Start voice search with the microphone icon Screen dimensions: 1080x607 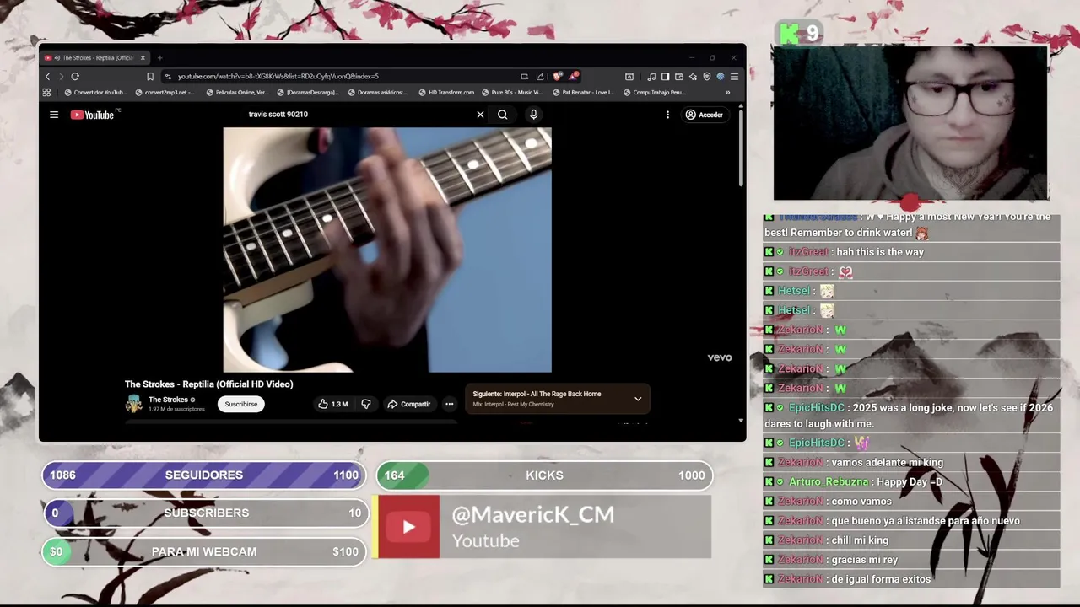(x=533, y=115)
